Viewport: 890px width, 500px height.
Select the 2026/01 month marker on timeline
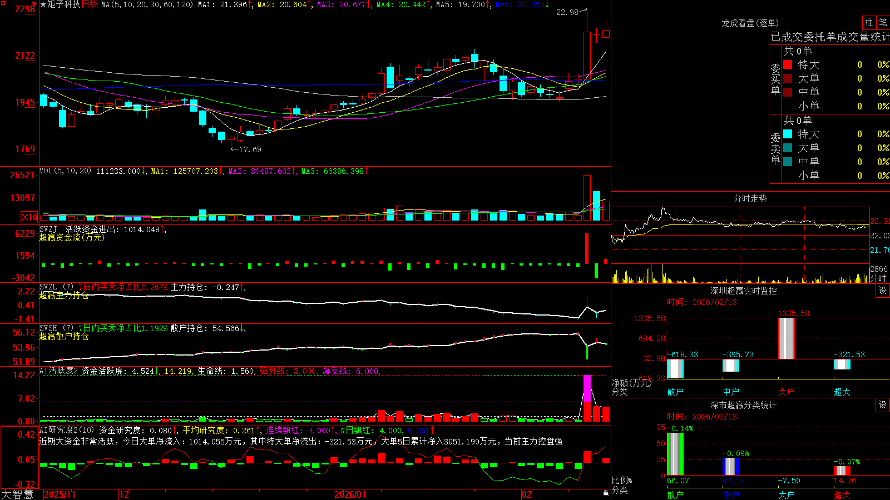pyautogui.click(x=350, y=494)
